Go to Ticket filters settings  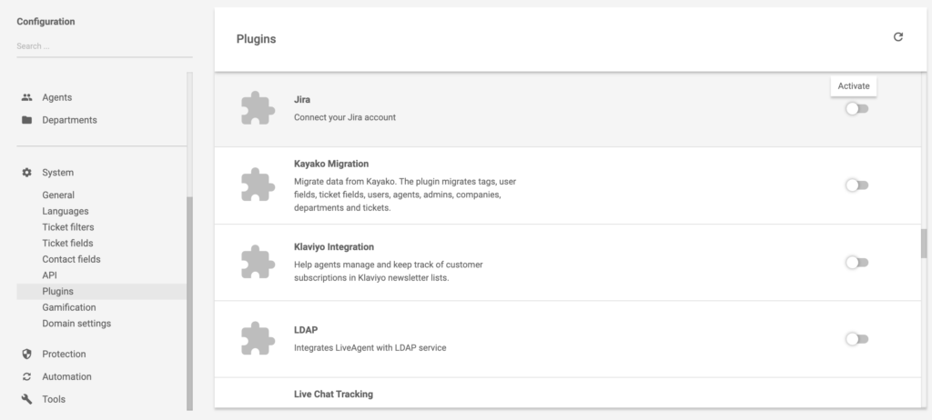tap(67, 227)
